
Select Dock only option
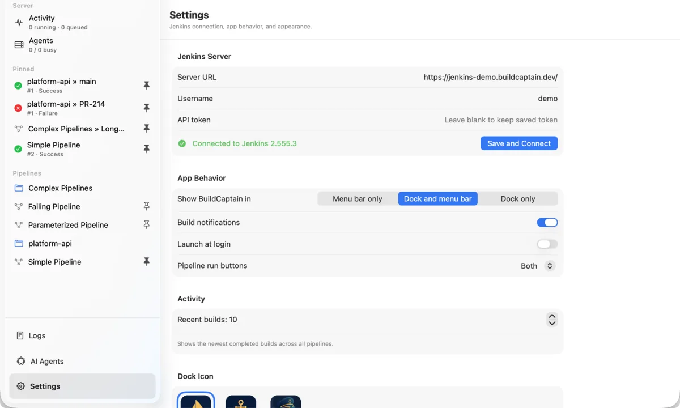(518, 199)
